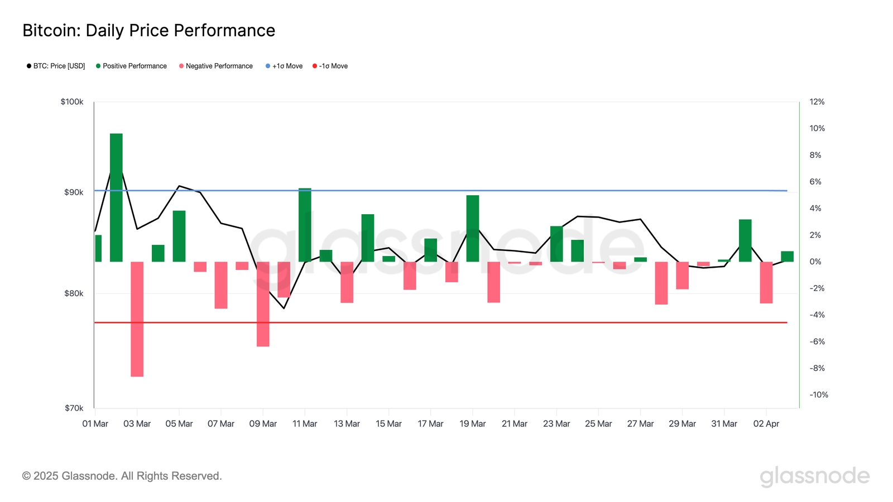Click the blue +1σ Move legend dot
Image resolution: width=893 pixels, height=502 pixels.
268,66
